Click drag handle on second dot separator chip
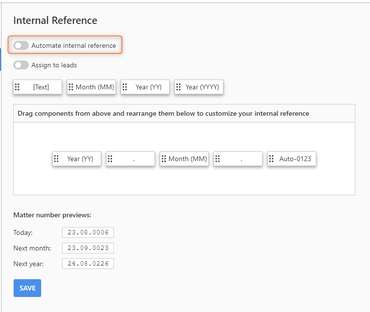The image size is (370, 312). (218, 159)
